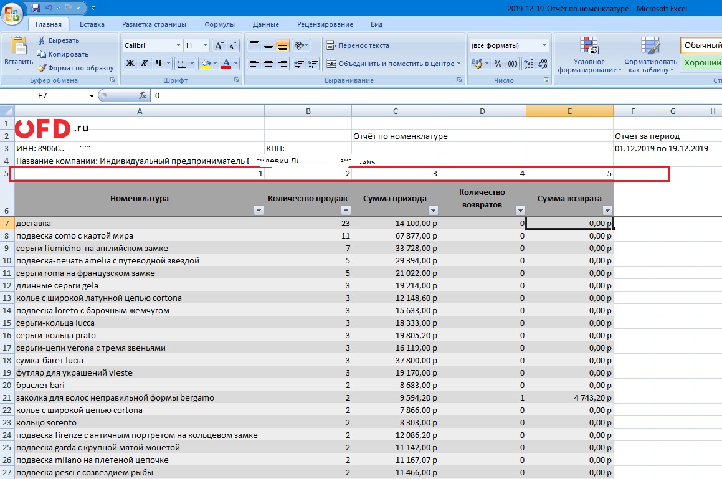
Task: Toggle wrap text (Перенос текста)
Action: [358, 45]
